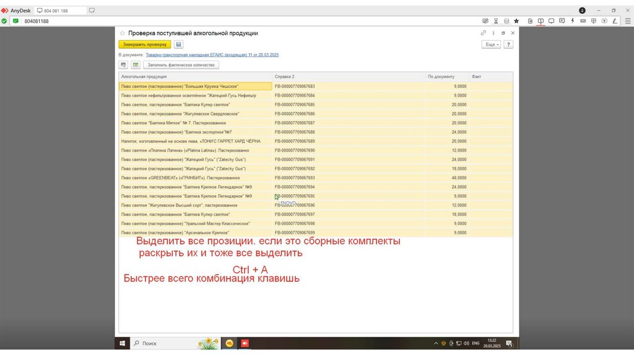The image size is (634, 355).
Task: Open AnyDesk display selection monitor icon
Action: (541, 21)
